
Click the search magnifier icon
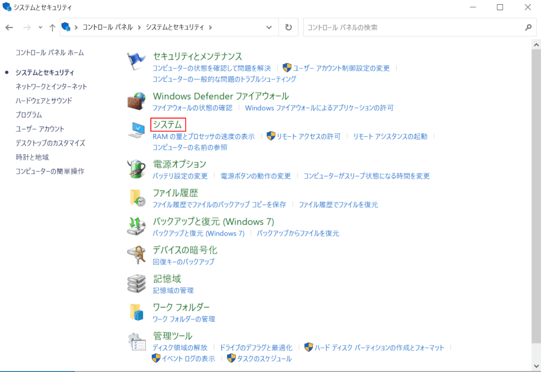pyautogui.click(x=528, y=27)
